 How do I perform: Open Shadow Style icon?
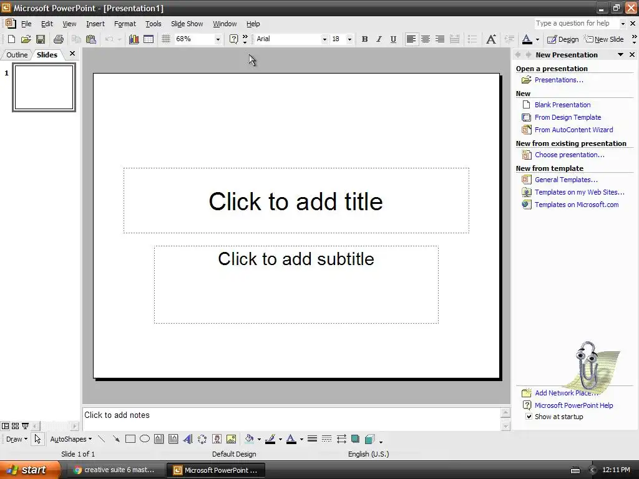tap(355, 439)
